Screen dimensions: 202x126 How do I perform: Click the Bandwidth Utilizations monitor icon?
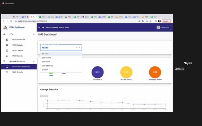coord(7,67)
